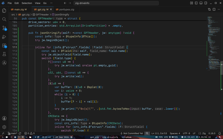This screenshot has width=223, height=139.
Task: Switch to workspace 1 in the system bar
Action: (x=5, y=137)
